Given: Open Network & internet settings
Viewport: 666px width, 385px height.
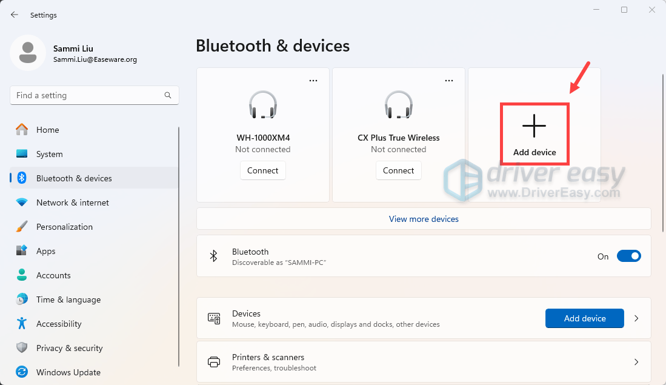Looking at the screenshot, I should pyautogui.click(x=72, y=203).
